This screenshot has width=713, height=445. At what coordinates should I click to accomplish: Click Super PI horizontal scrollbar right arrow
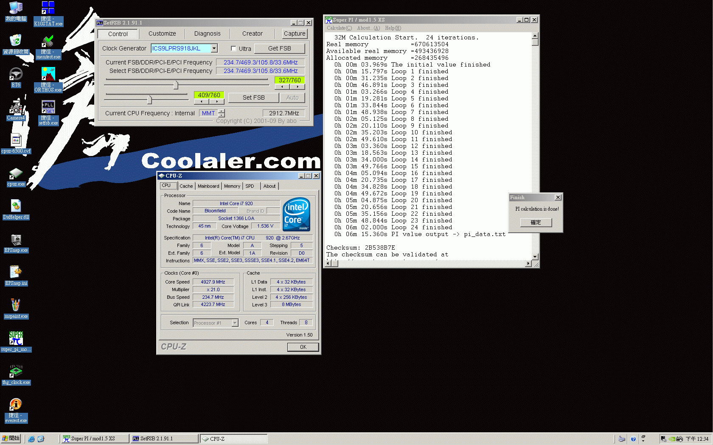[528, 264]
